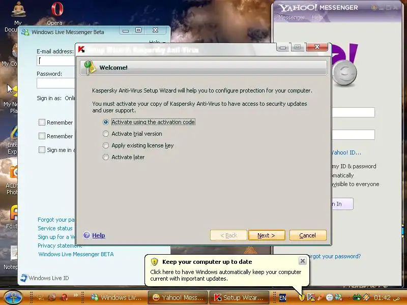Close the Kaspersky Setup Wizard window
This screenshot has width=407, height=305.
(317, 47)
